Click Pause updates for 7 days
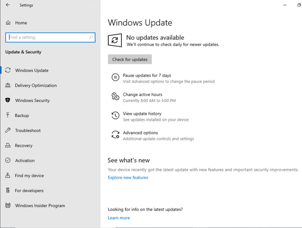Viewport: 302px width, 228px height. [147, 75]
